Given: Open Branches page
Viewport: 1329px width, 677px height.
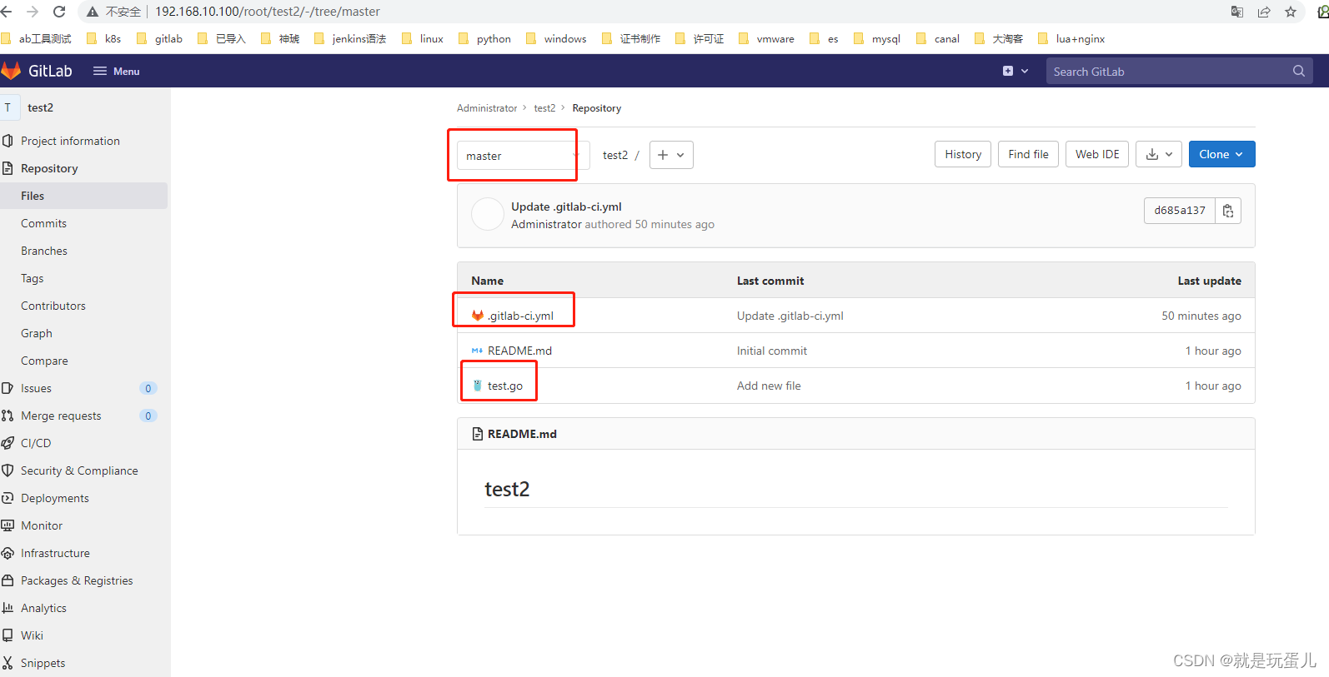Looking at the screenshot, I should 44,251.
